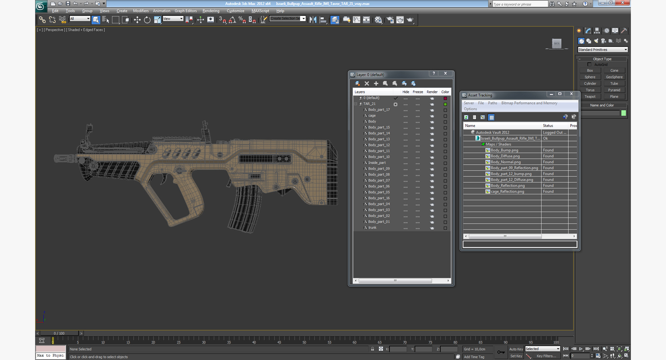
Task: Open the View reference coordinate dropdown
Action: click(173, 19)
